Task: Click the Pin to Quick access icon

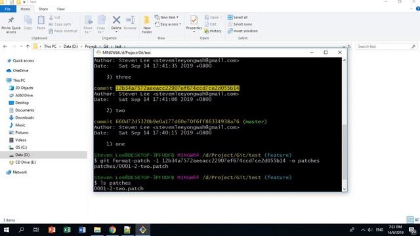Action: point(10,20)
